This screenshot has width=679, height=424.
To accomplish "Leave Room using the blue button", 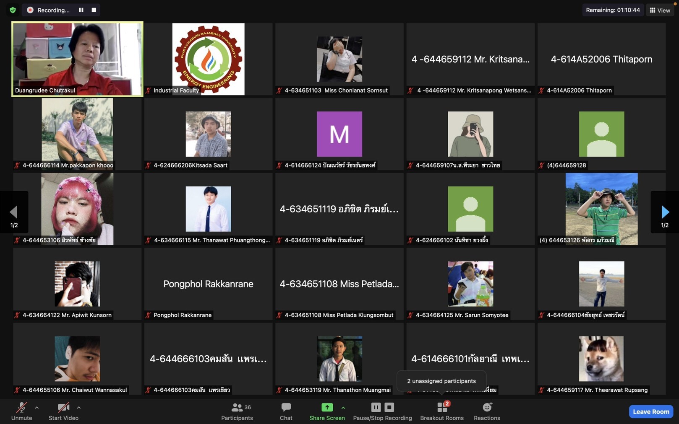I will coord(650,411).
